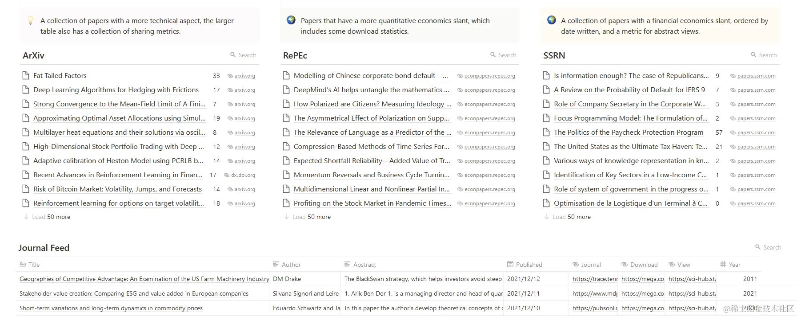Click the light bulb icon in ArXiv callout
797x316 pixels.
point(31,20)
